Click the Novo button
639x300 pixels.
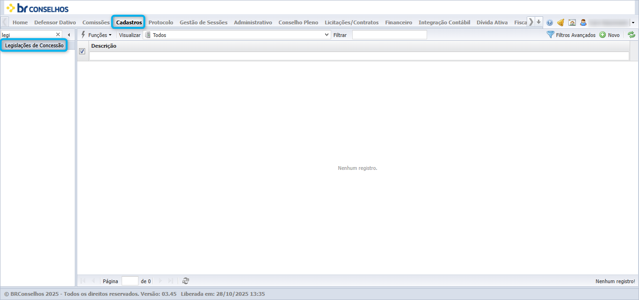pyautogui.click(x=610, y=35)
